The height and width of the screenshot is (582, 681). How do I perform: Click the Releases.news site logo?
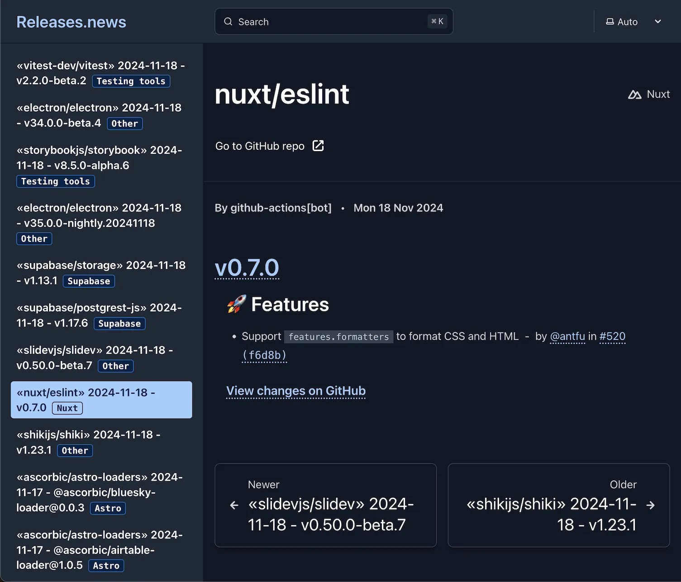click(x=71, y=22)
